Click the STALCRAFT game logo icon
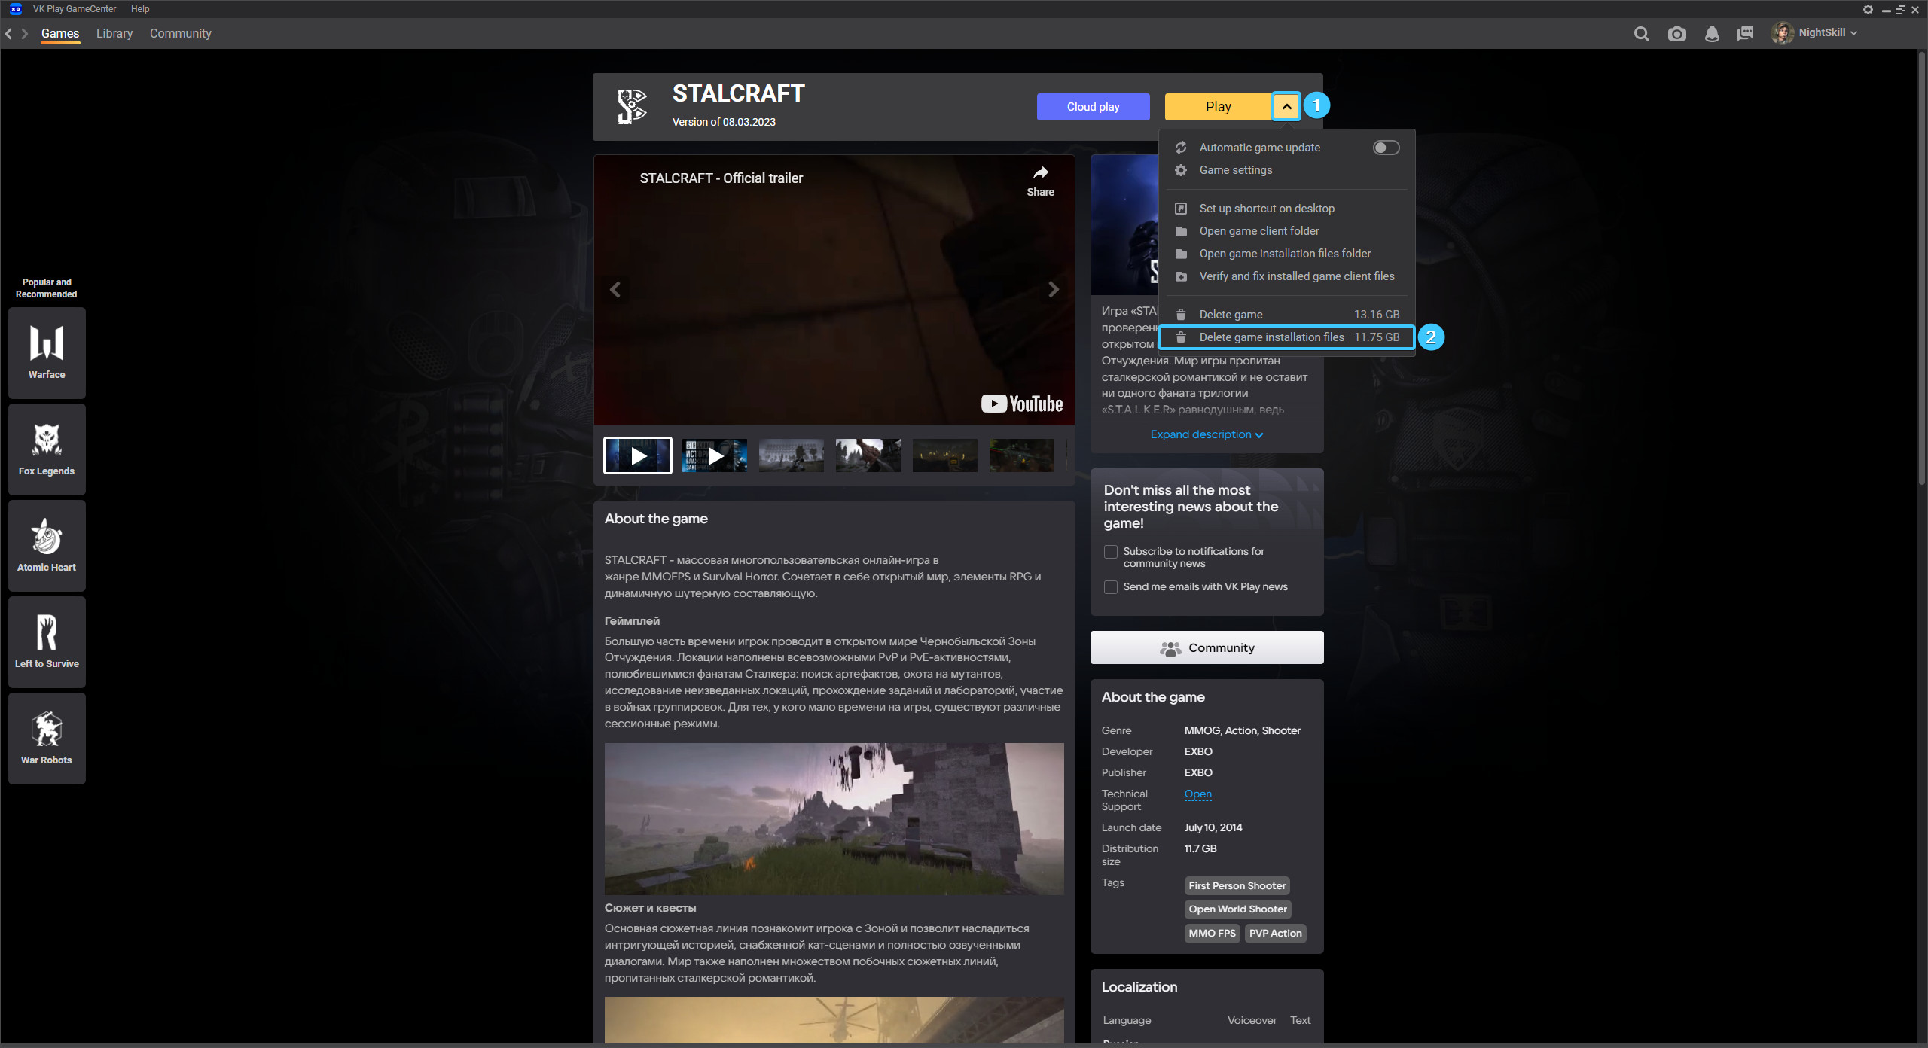 [x=632, y=106]
